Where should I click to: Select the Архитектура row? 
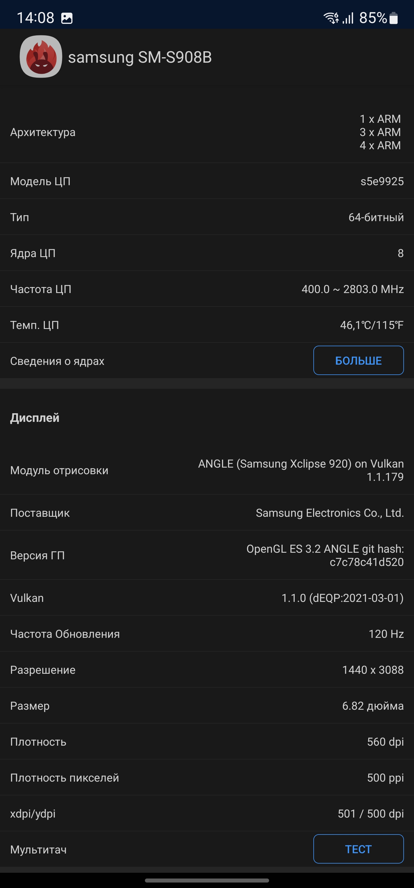coord(207,132)
